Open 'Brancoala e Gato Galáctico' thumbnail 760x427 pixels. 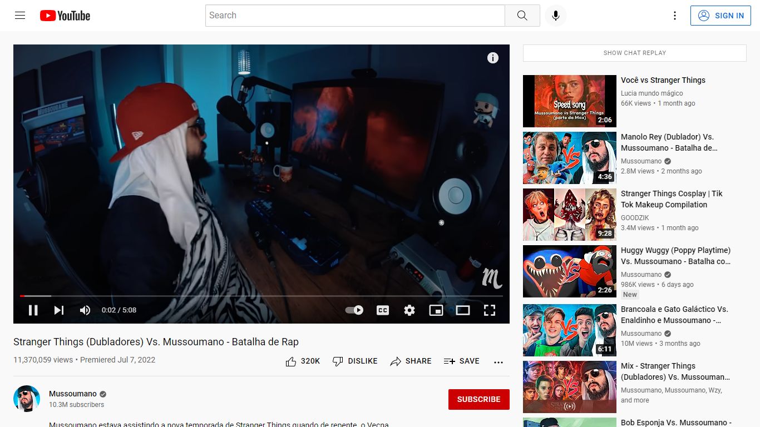point(570,330)
